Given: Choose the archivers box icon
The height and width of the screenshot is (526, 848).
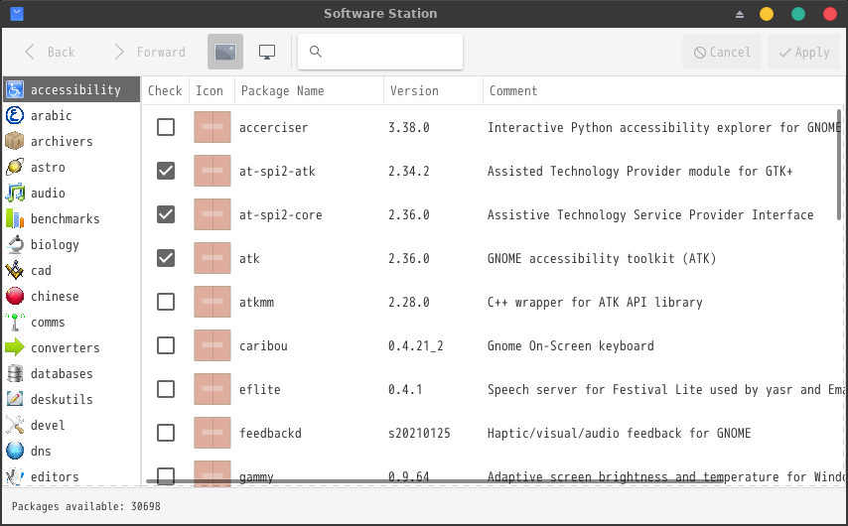Looking at the screenshot, I should point(15,141).
